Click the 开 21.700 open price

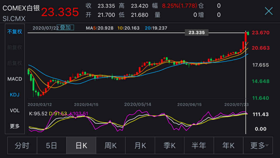100,15
